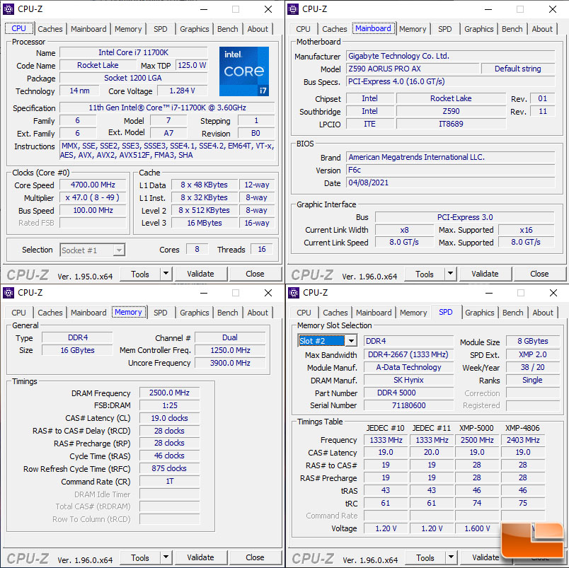Viewport: 569px width, 568px height.
Task: Close the CPU window with X button
Action: pyautogui.click(x=268, y=9)
